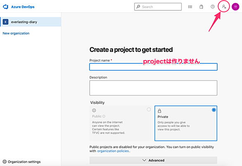Focus the Description text box

(153, 88)
